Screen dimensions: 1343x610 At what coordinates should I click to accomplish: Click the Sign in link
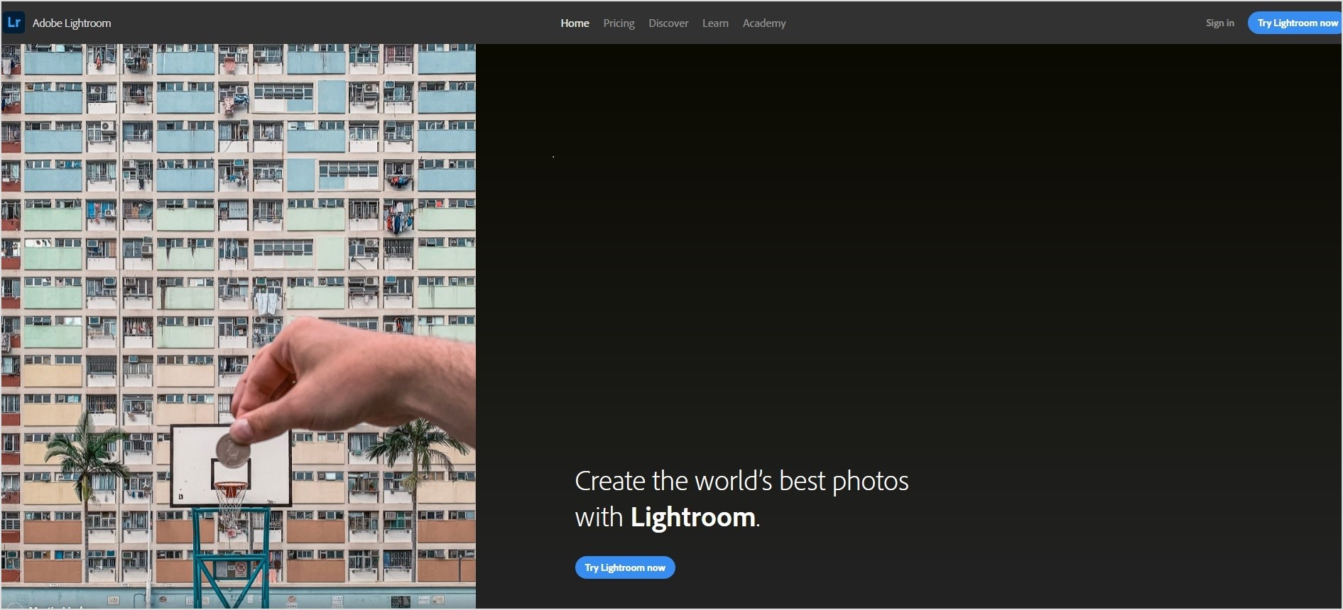(x=1219, y=23)
